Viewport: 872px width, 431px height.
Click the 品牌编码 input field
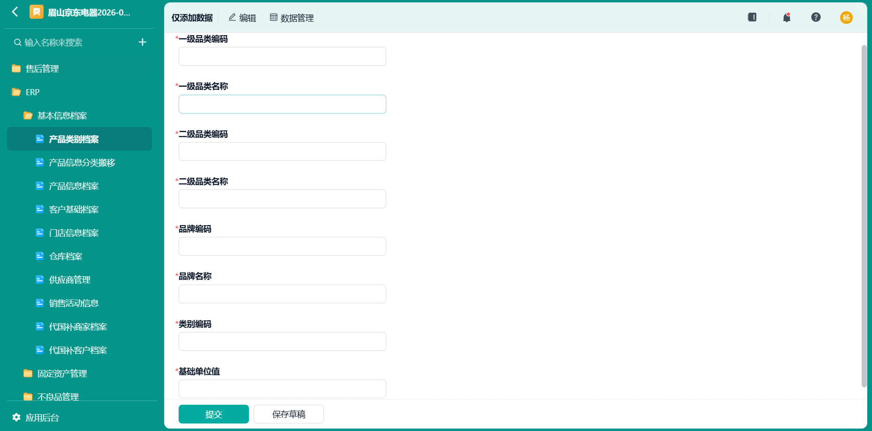[x=282, y=246]
